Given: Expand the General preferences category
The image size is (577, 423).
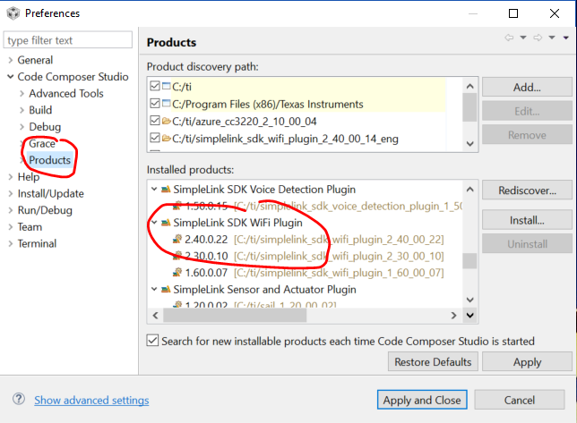Looking at the screenshot, I should [x=10, y=60].
